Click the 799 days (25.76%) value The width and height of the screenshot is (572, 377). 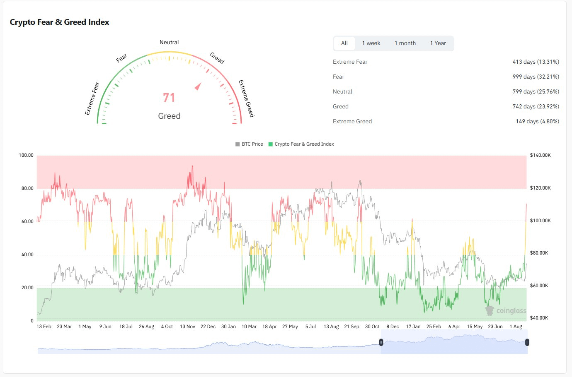536,91
